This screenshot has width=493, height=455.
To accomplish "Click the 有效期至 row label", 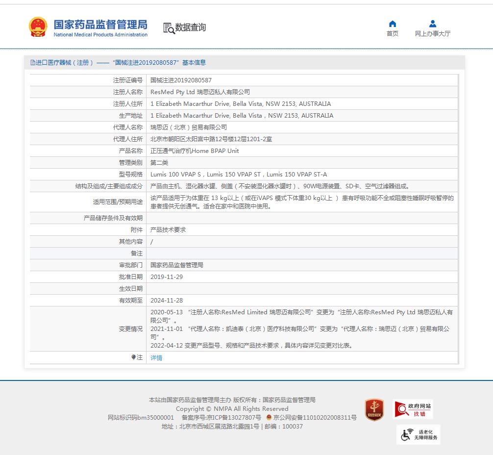I will click(x=131, y=301).
